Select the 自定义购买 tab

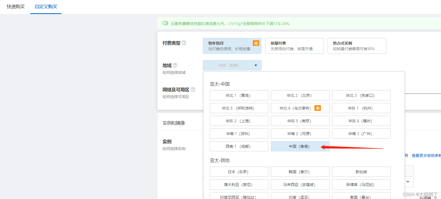click(x=46, y=7)
